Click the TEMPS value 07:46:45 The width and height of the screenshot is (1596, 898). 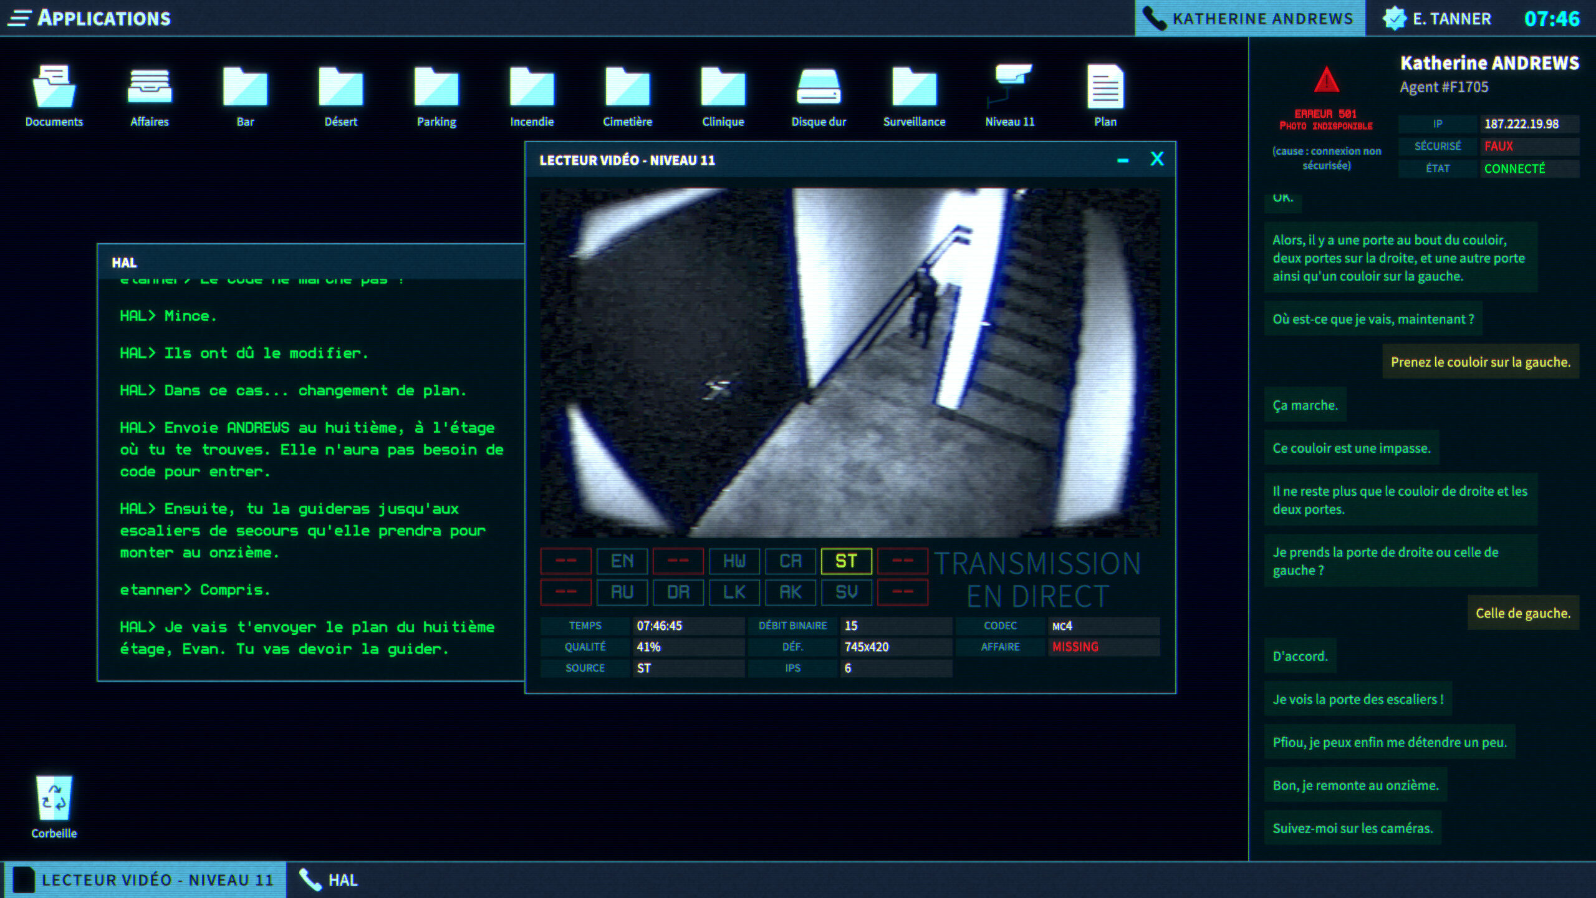[x=688, y=626]
